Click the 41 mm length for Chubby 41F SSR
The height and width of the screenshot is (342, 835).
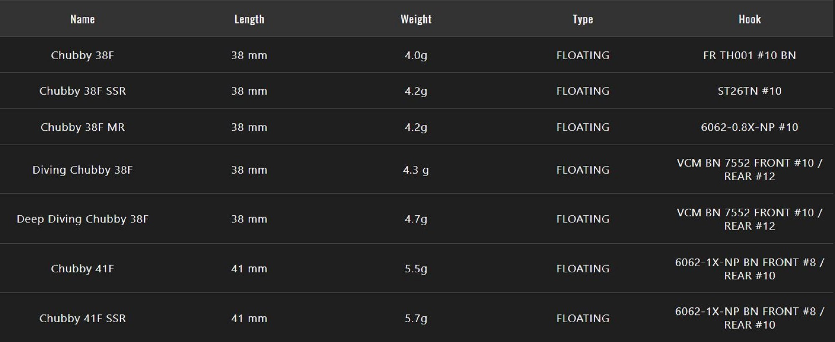click(x=249, y=318)
